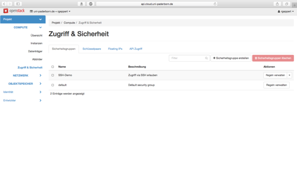Click 'Default security group' description
The image size is (297, 185).
pos(141,85)
